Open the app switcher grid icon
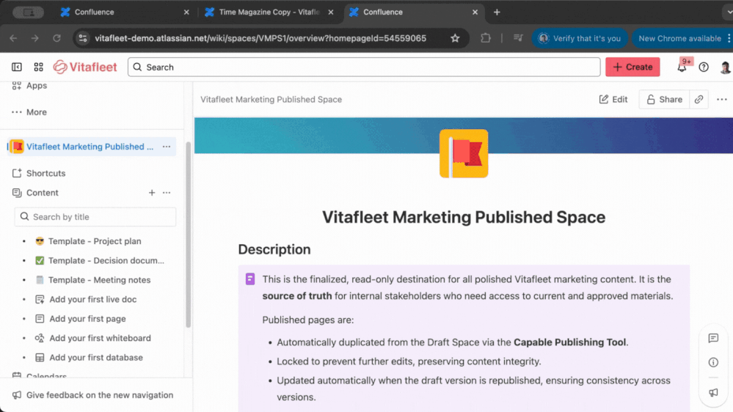733x412 pixels. pyautogui.click(x=38, y=67)
